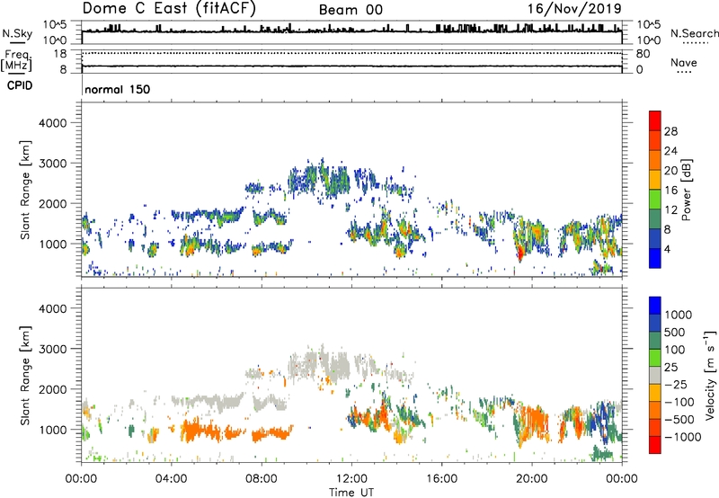This screenshot has height=498, width=719.
Task: Click the power colorbar value '16'
Action: tap(670, 190)
